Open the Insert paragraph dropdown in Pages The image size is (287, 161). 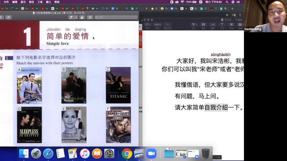tap(194, 25)
